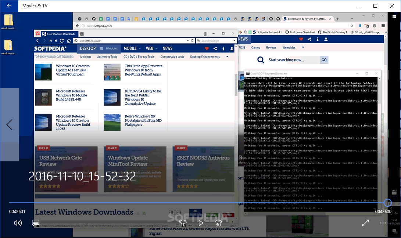Click the seek bar handle at the end

click(x=388, y=203)
